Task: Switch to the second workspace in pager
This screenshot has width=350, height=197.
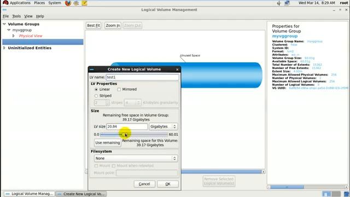Action: click(x=336, y=194)
